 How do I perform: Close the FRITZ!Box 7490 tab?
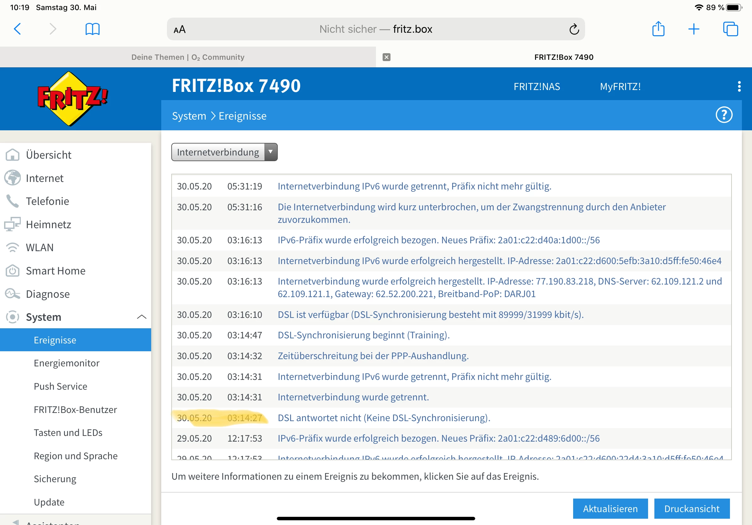pyautogui.click(x=386, y=57)
